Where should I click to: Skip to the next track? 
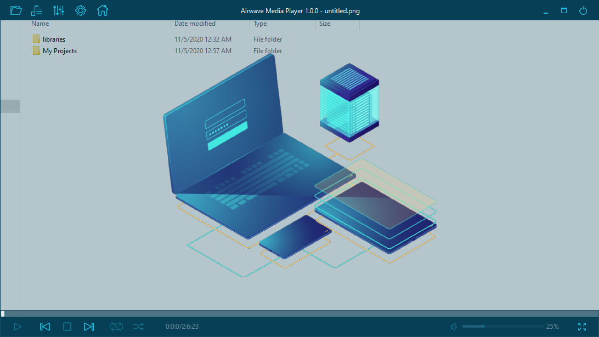point(89,327)
